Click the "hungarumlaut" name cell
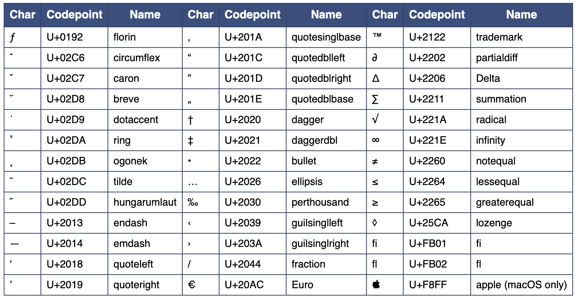This screenshot has height=300, width=576. 145,202
